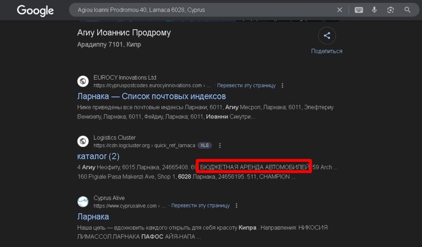
Task: Click the cypruspostcodes.eurocyinnovations.com URL
Action: point(152,85)
